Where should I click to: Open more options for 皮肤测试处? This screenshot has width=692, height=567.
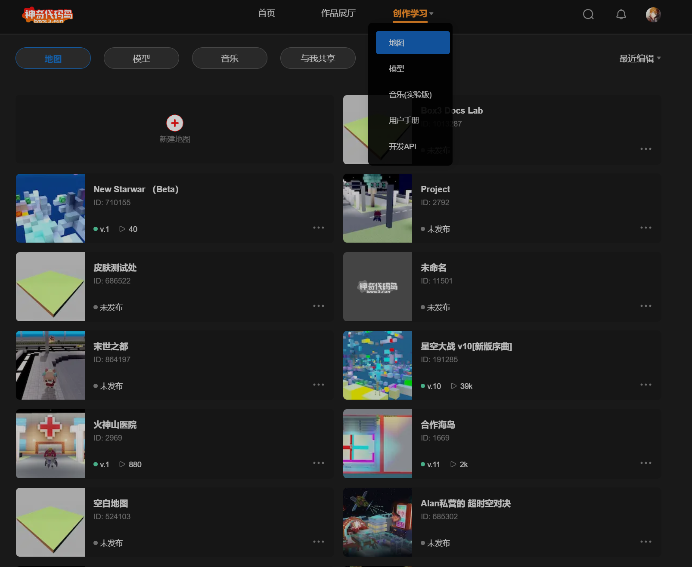pyautogui.click(x=319, y=306)
